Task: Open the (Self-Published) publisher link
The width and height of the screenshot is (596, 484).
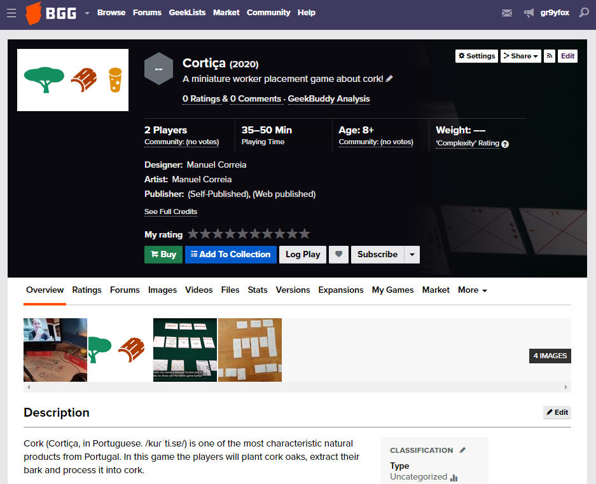Action: coord(219,194)
